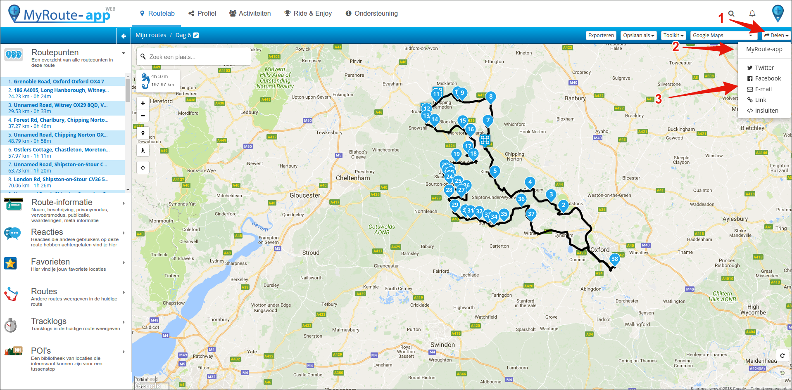The width and height of the screenshot is (792, 390).
Task: Zoom out the map
Action: coord(143,116)
